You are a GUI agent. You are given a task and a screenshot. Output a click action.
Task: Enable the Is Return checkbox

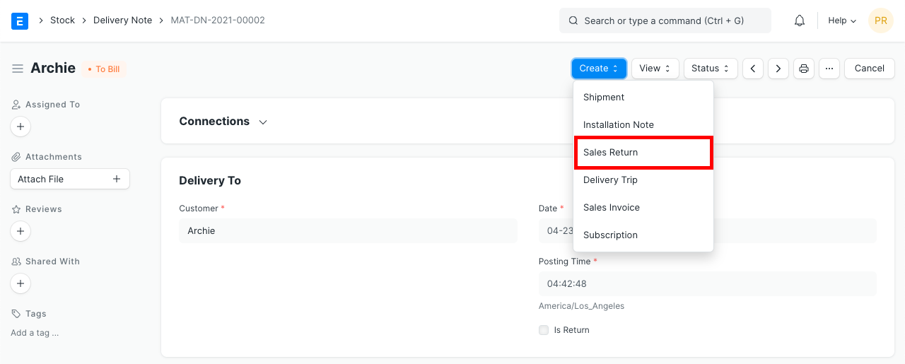tap(544, 330)
